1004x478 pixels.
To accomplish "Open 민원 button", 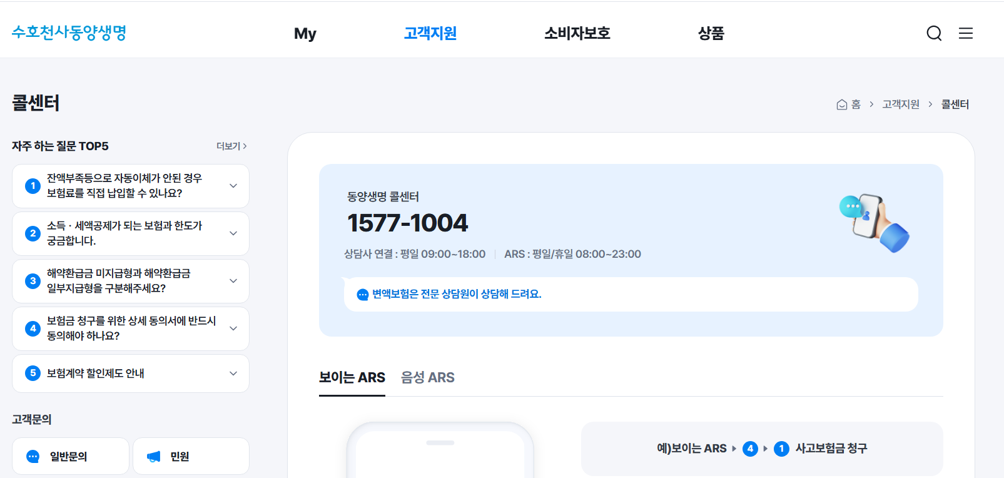I will [191, 456].
